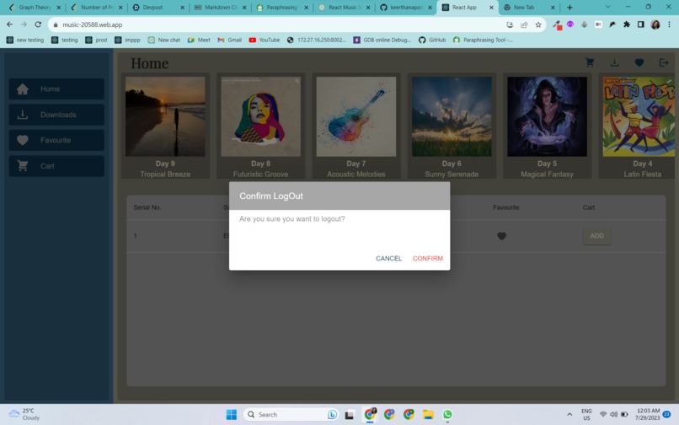The width and height of the screenshot is (679, 425).
Task: Open the Paraphrasing Tool bookmark
Action: (x=483, y=40)
